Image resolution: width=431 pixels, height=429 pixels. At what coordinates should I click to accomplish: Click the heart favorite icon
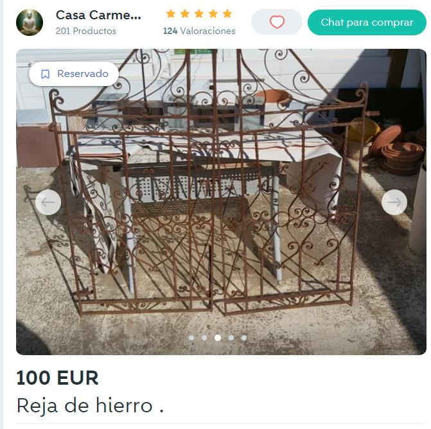tap(277, 22)
